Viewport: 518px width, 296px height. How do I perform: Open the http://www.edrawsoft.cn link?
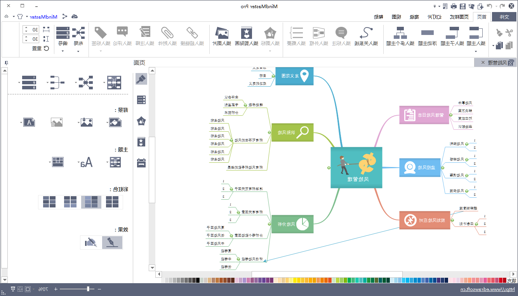[x=488, y=289]
